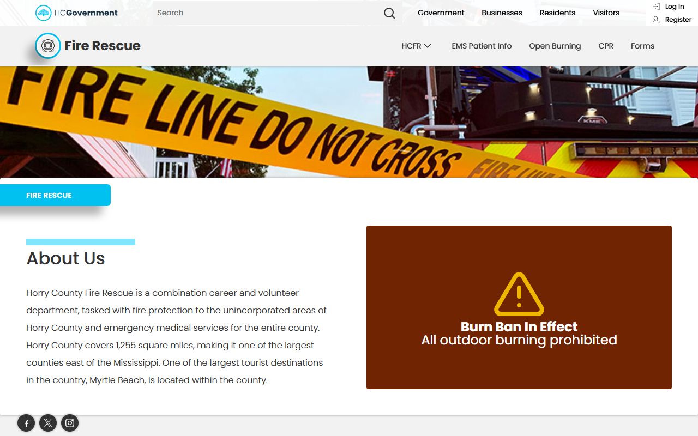Open the Open Burning page link
The image size is (698, 436).
pyautogui.click(x=555, y=46)
